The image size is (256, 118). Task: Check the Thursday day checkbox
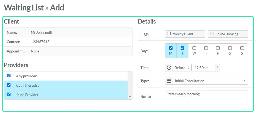tap(206, 48)
